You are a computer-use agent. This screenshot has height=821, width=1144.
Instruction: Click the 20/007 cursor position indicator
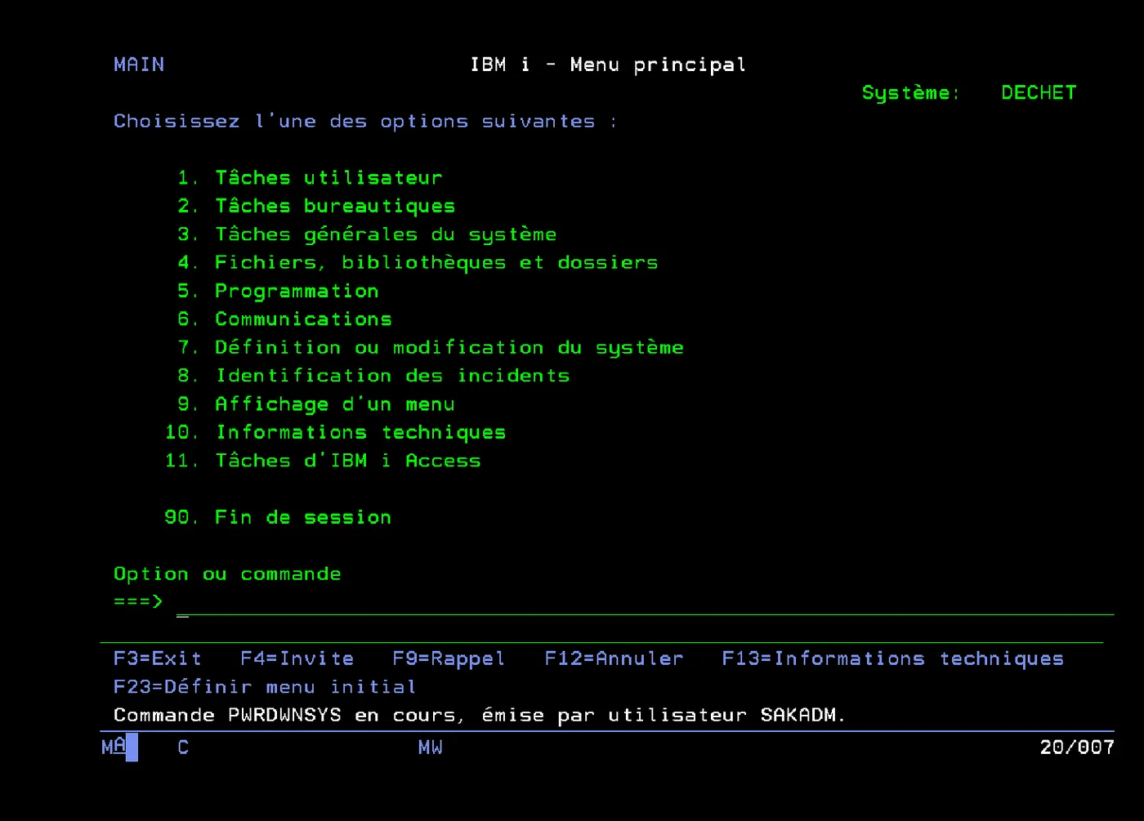1076,747
